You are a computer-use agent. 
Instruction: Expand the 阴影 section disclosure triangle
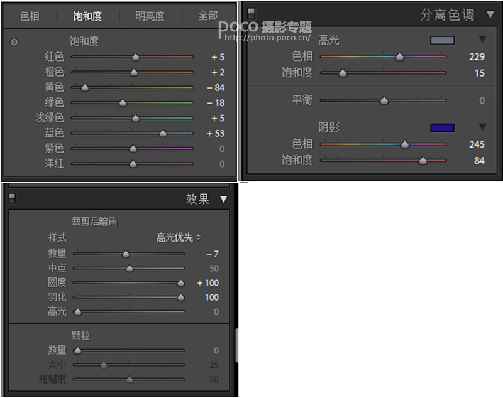[x=482, y=127]
